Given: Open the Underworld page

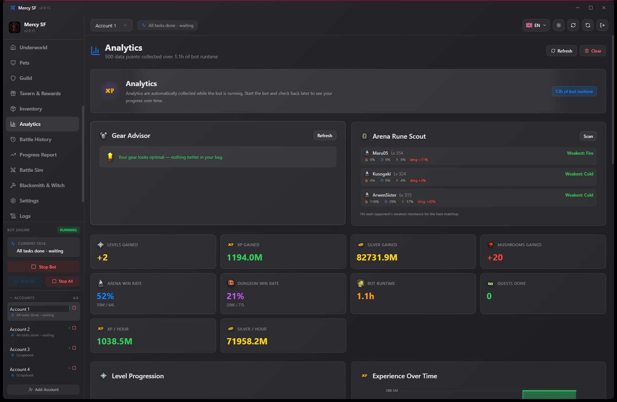Looking at the screenshot, I should (42, 47).
